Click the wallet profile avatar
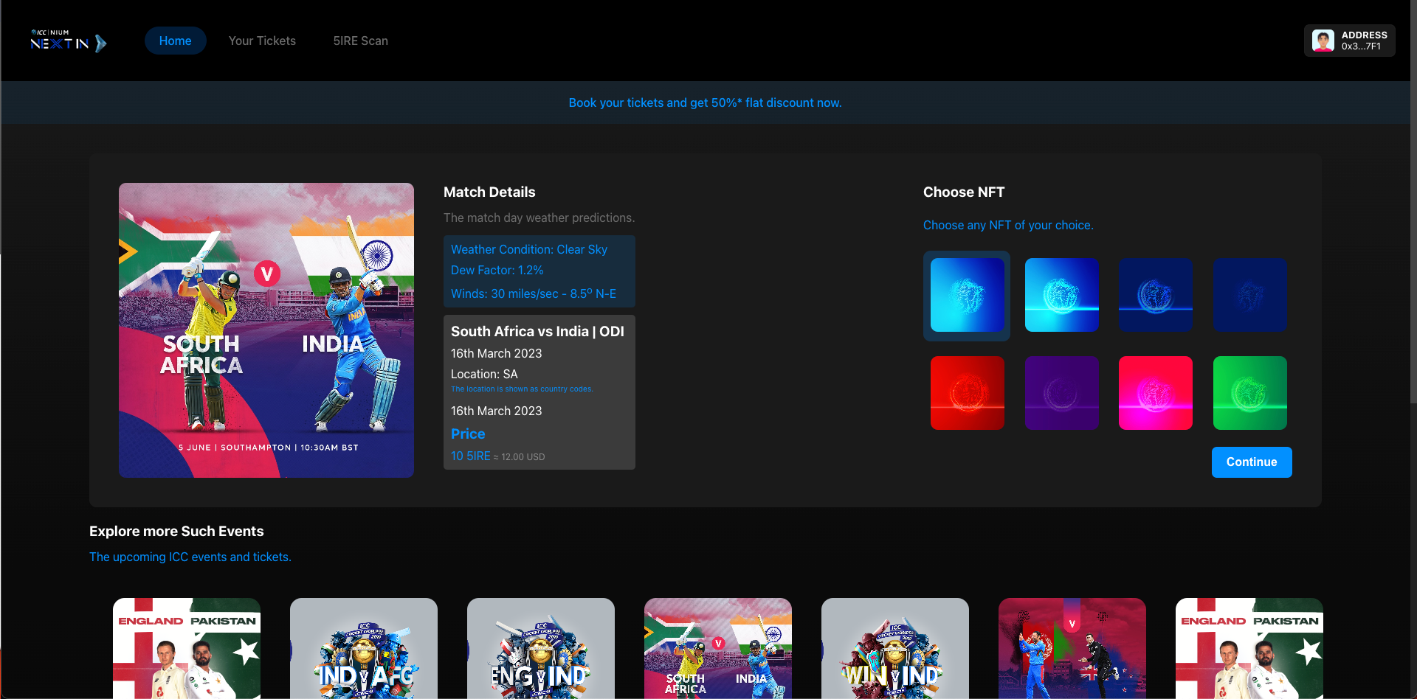Image resolution: width=1417 pixels, height=699 pixels. point(1323,41)
